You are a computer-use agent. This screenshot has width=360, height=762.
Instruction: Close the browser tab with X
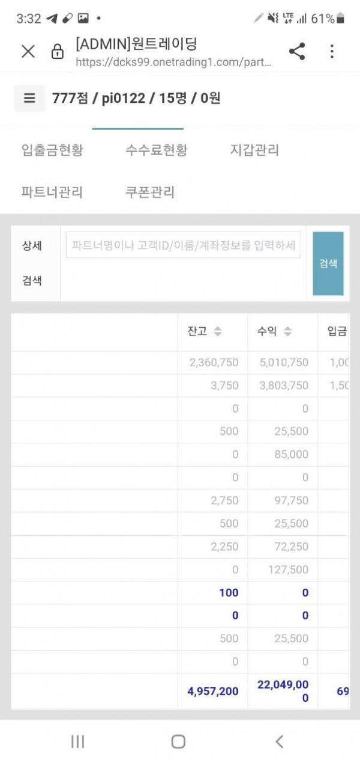pyautogui.click(x=28, y=52)
